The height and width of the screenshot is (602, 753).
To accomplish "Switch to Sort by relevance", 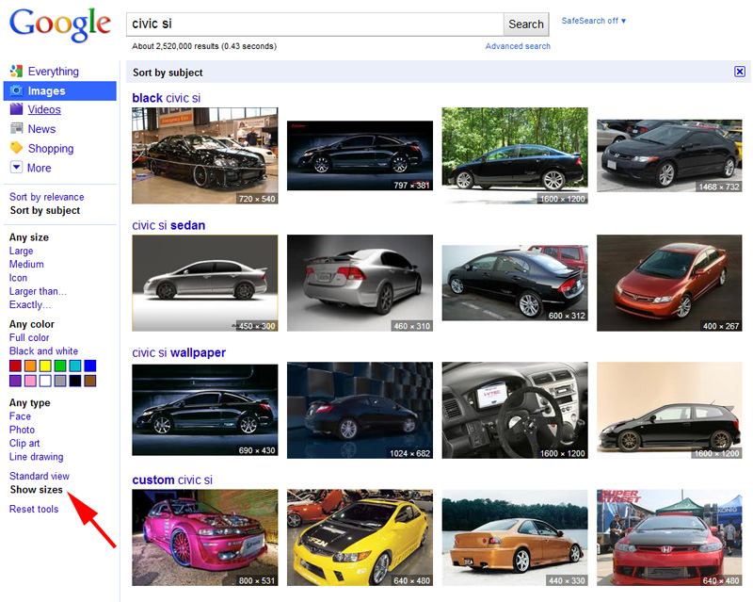I will pos(46,197).
